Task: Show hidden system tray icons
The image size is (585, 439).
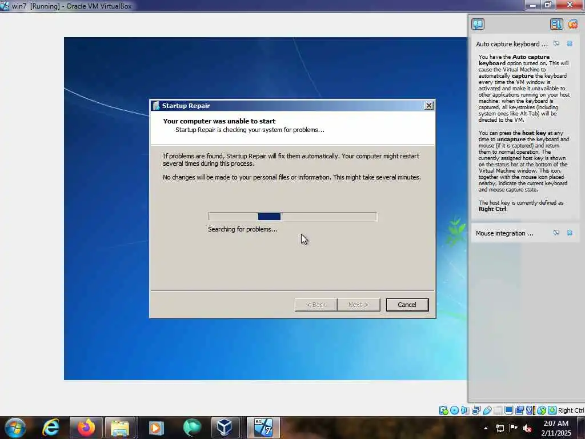Action: click(x=486, y=428)
